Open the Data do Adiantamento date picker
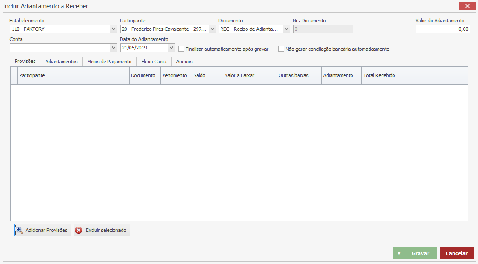Image resolution: width=478 pixels, height=264 pixels. [x=171, y=48]
